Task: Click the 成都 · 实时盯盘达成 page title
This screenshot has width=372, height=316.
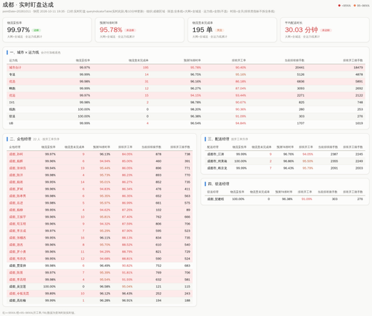Action: pyautogui.click(x=28, y=4)
